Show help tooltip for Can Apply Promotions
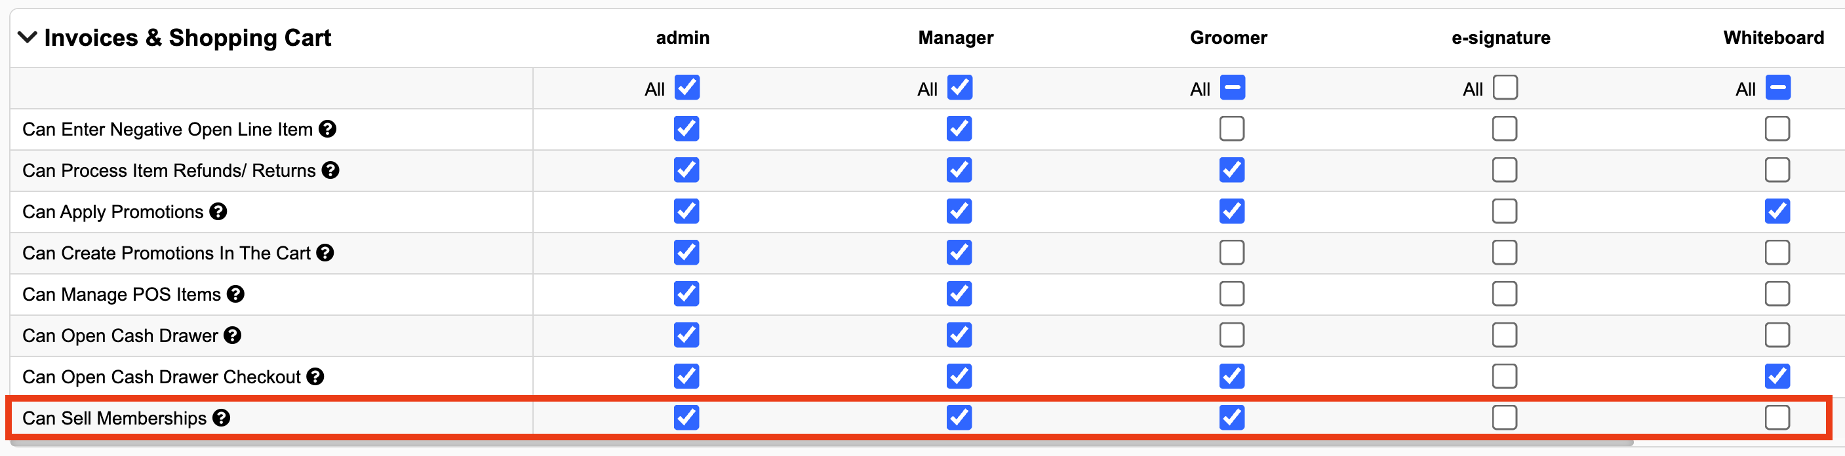Image resolution: width=1845 pixels, height=456 pixels. tap(218, 212)
